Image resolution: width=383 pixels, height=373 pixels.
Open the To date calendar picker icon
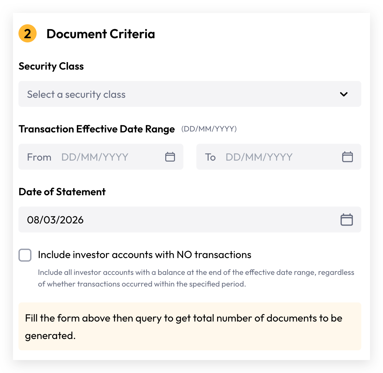[x=347, y=157]
